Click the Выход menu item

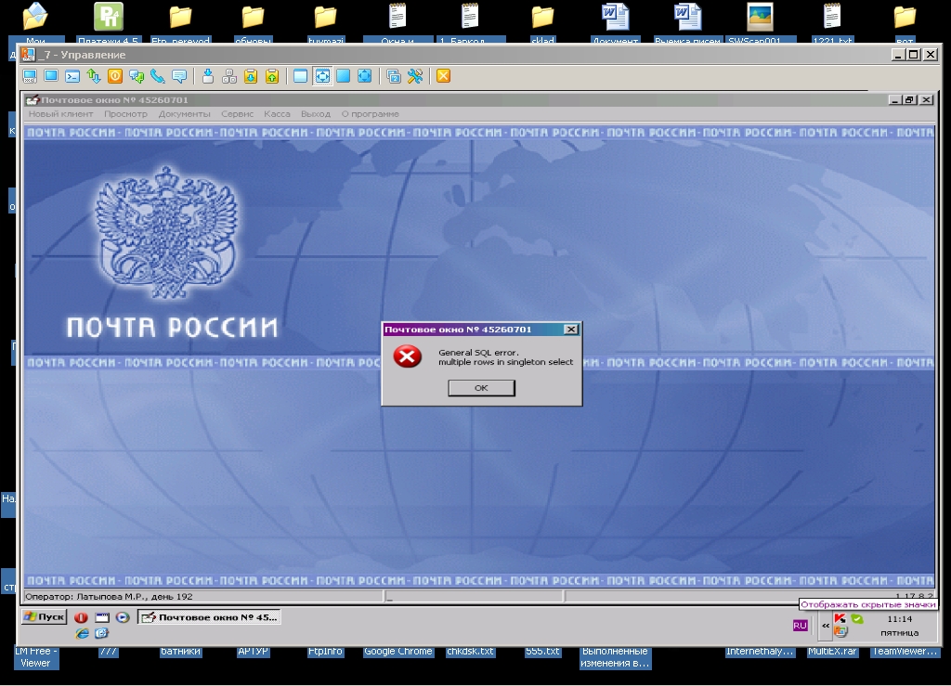click(316, 114)
